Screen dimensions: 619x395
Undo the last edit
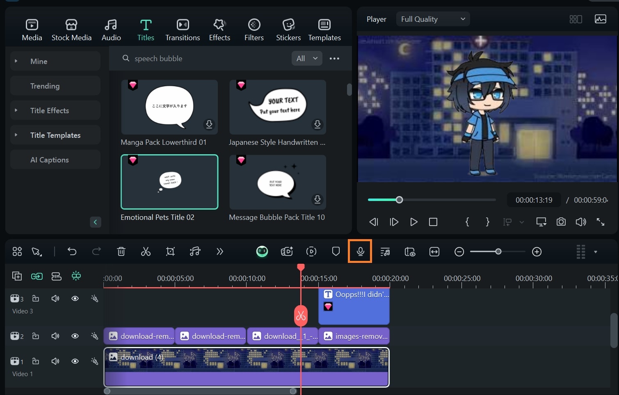(72, 251)
